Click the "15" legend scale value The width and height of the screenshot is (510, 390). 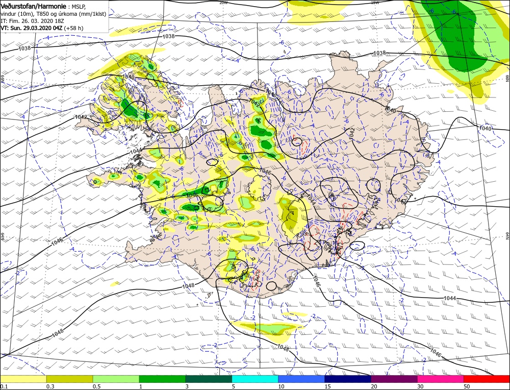pyautogui.click(x=328, y=386)
